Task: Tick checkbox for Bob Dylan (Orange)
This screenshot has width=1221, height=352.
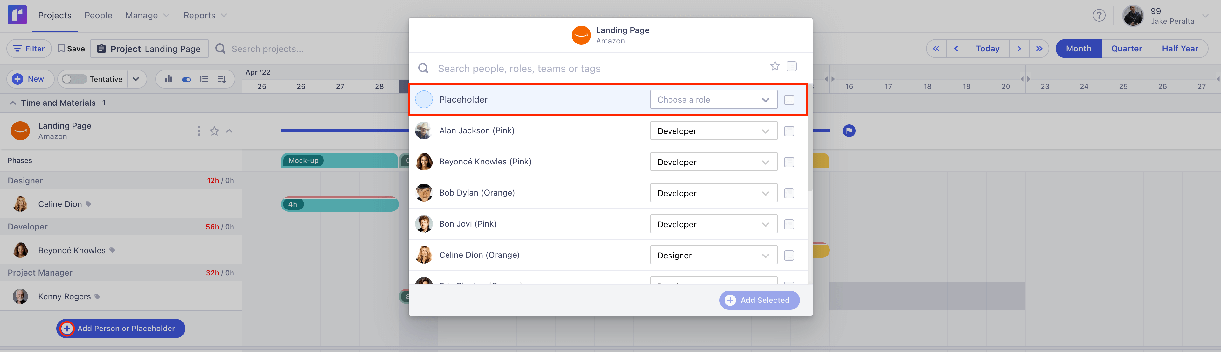Action: [789, 193]
